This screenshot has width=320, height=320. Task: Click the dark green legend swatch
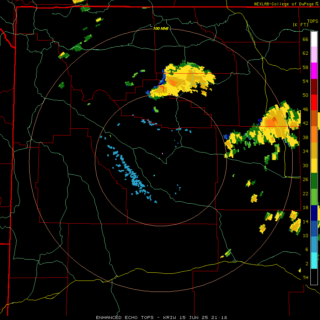click(314, 181)
